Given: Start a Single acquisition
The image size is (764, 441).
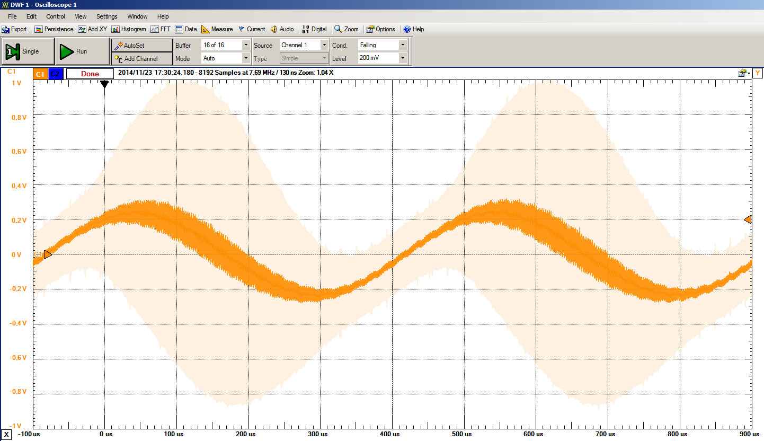Looking at the screenshot, I should [x=29, y=51].
